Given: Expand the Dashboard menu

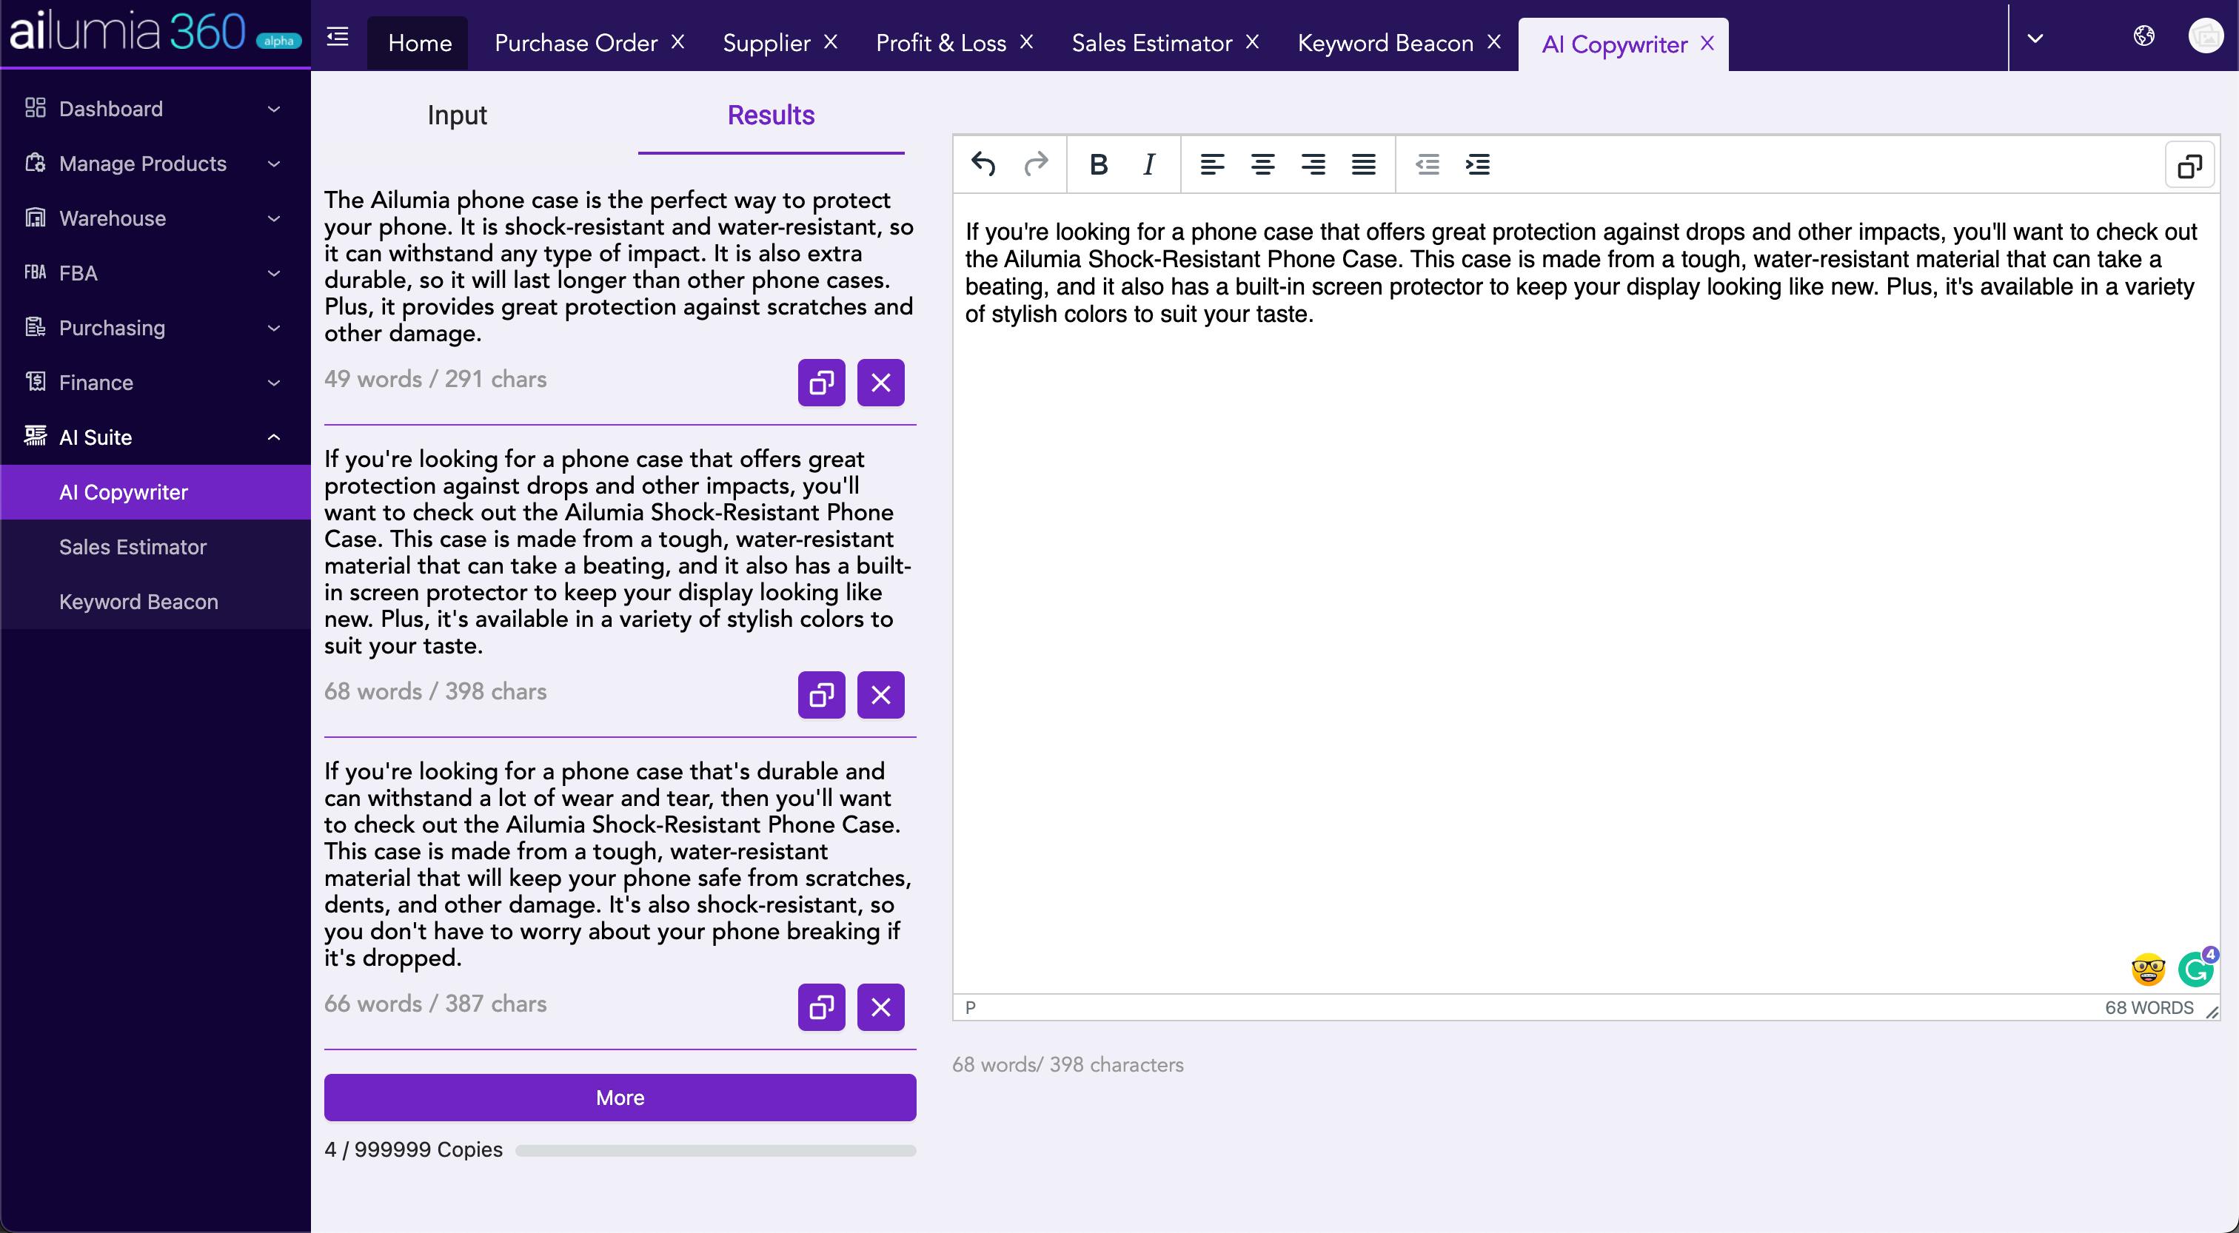Looking at the screenshot, I should [274, 109].
